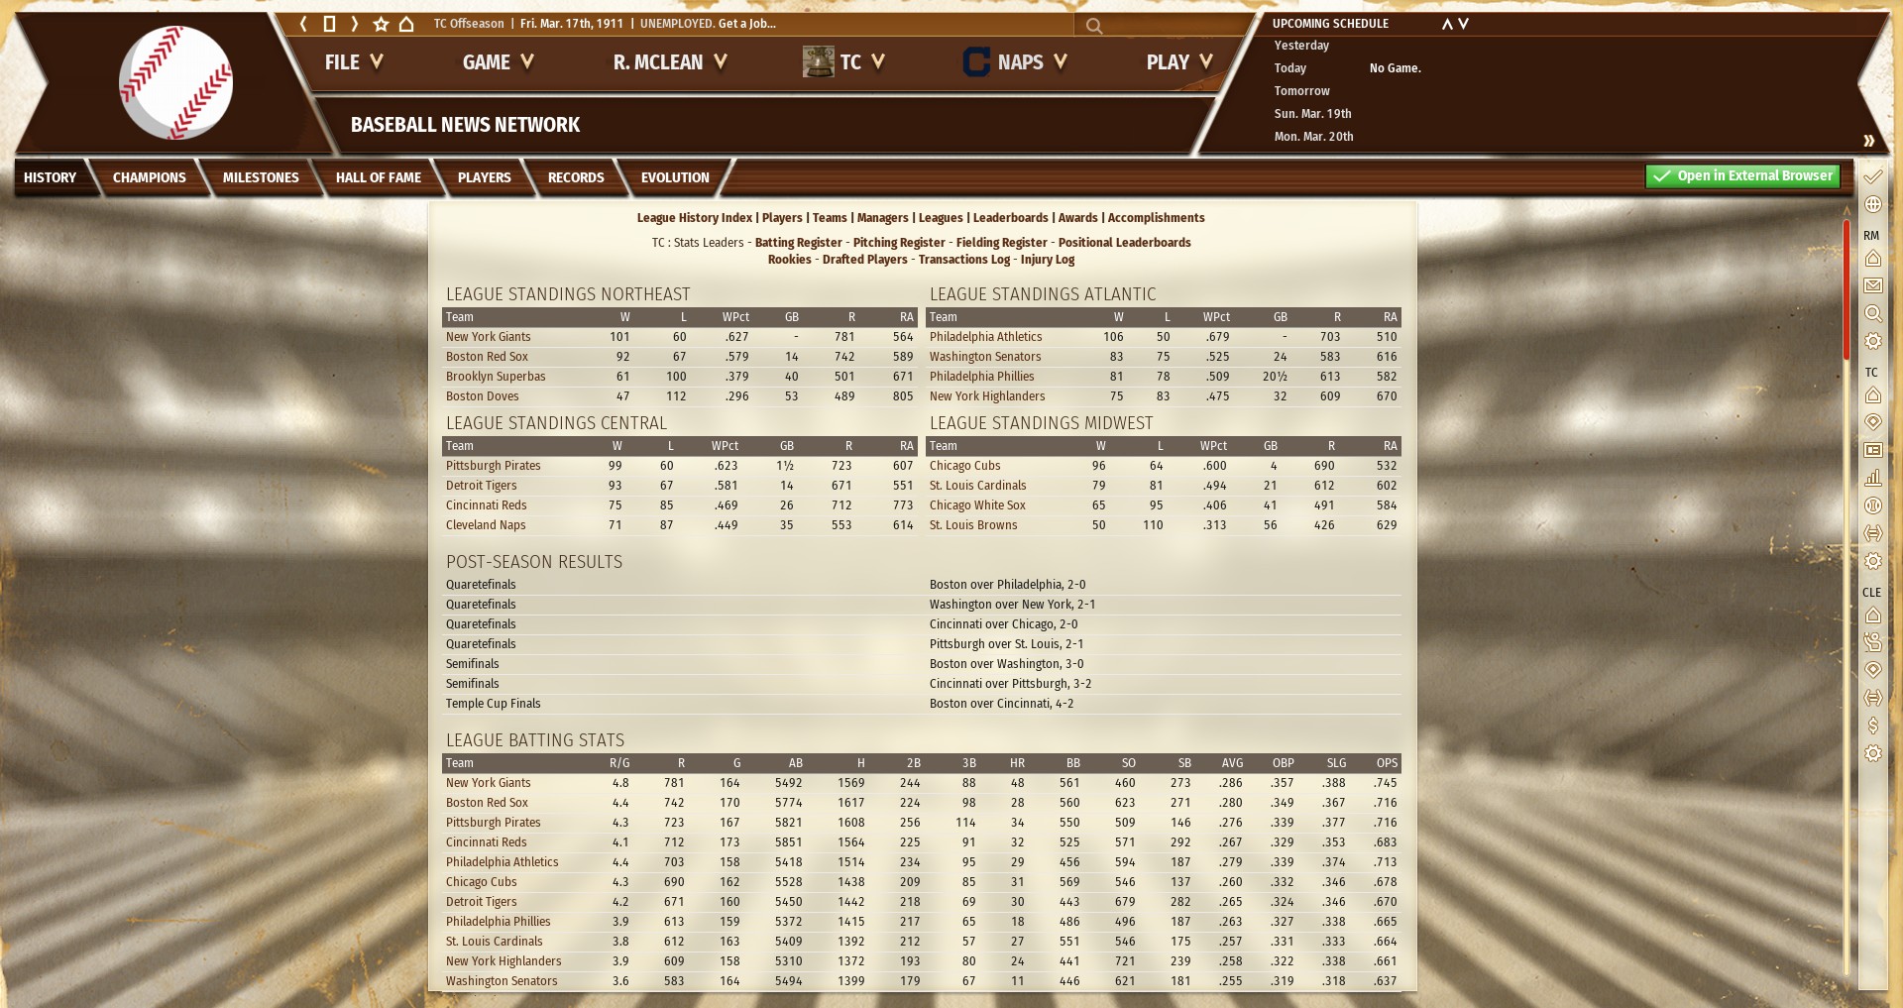Open the Leaderboards link
This screenshot has width=1903, height=1008.
[x=1010, y=218]
